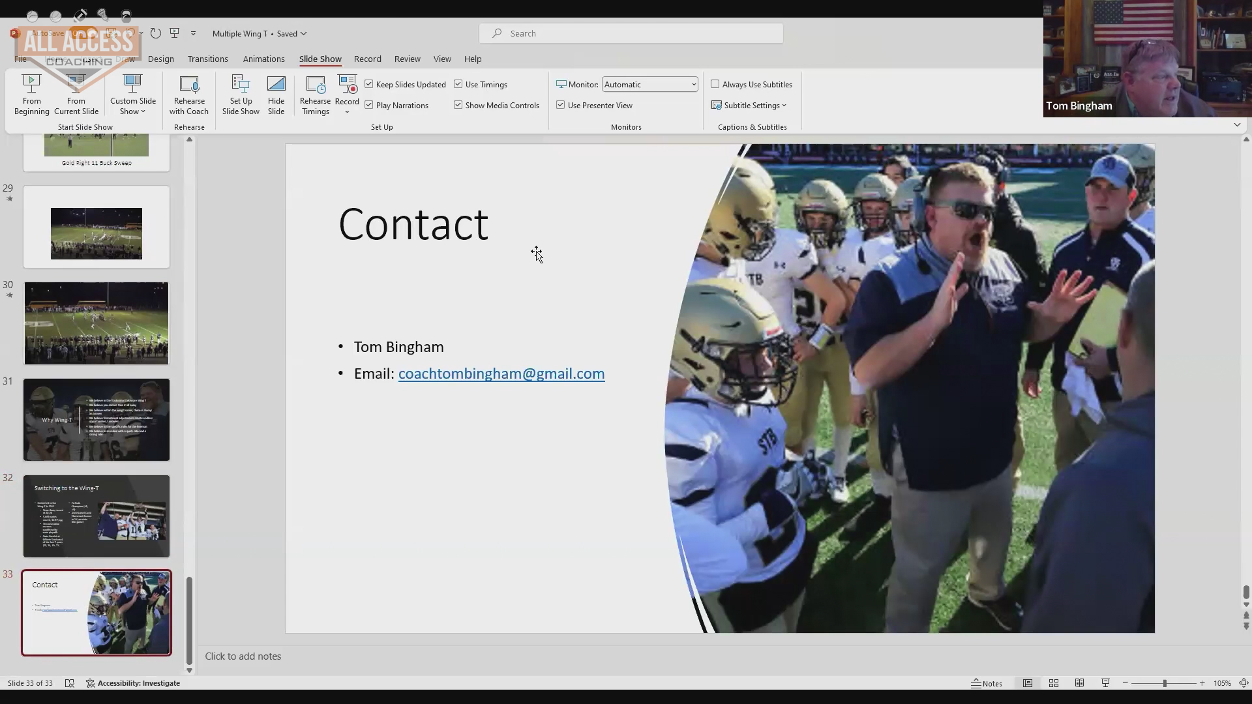The height and width of the screenshot is (704, 1252).
Task: Open Set Up Slide Show dialog
Action: pyautogui.click(x=241, y=95)
